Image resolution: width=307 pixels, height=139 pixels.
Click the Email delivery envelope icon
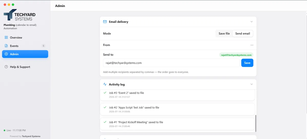(x=105, y=22)
